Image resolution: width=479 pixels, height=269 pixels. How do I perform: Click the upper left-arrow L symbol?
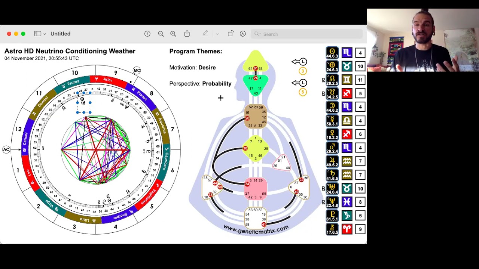coord(299,62)
